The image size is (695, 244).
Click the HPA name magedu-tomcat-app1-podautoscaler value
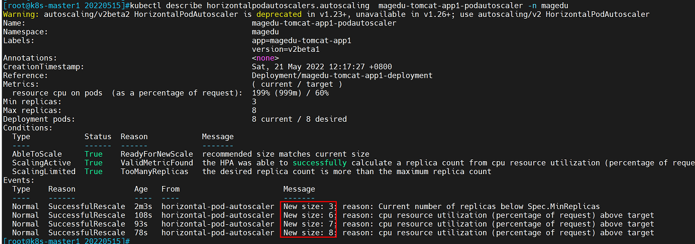(324, 23)
